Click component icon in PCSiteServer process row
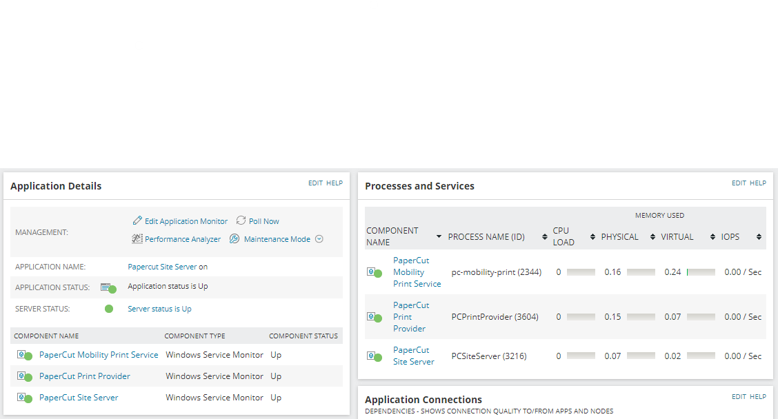This screenshot has width=778, height=419. click(x=374, y=356)
